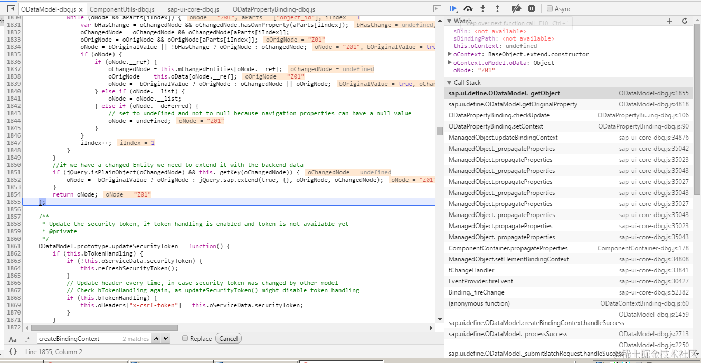Step over next function call
The width and height of the screenshot is (701, 363).
[x=468, y=8]
